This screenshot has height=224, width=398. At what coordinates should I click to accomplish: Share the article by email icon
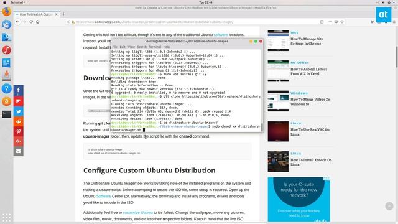(18, 151)
